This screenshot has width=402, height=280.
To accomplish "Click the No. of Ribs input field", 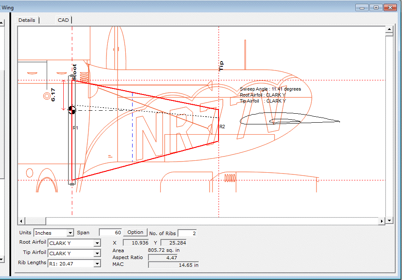I will tap(187, 233).
